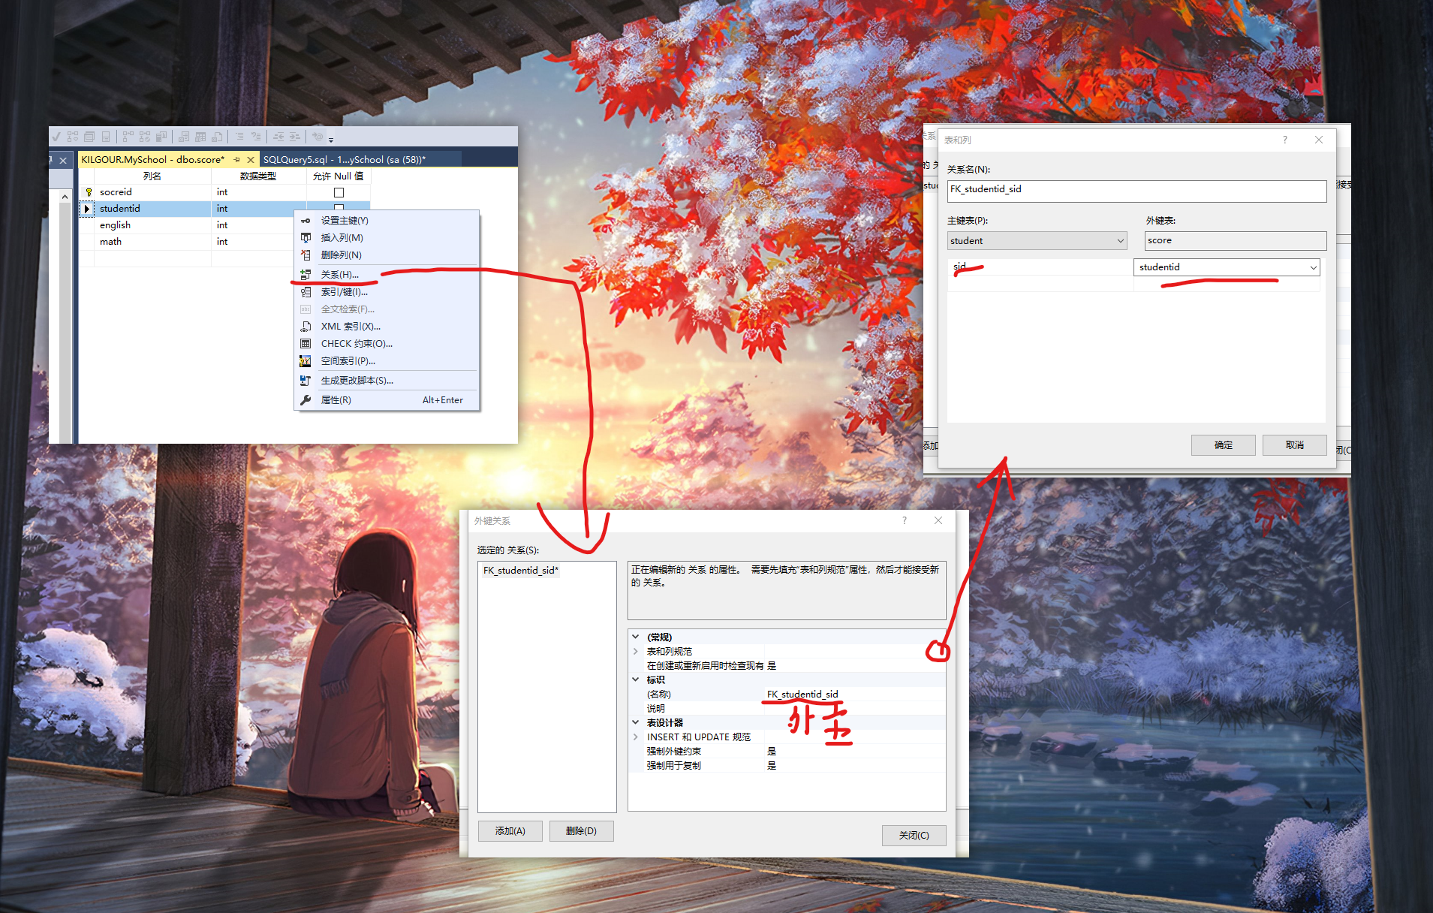Toggle Include Live Query Statistics icon
Screen dimensions: 1433x913
coord(145,137)
